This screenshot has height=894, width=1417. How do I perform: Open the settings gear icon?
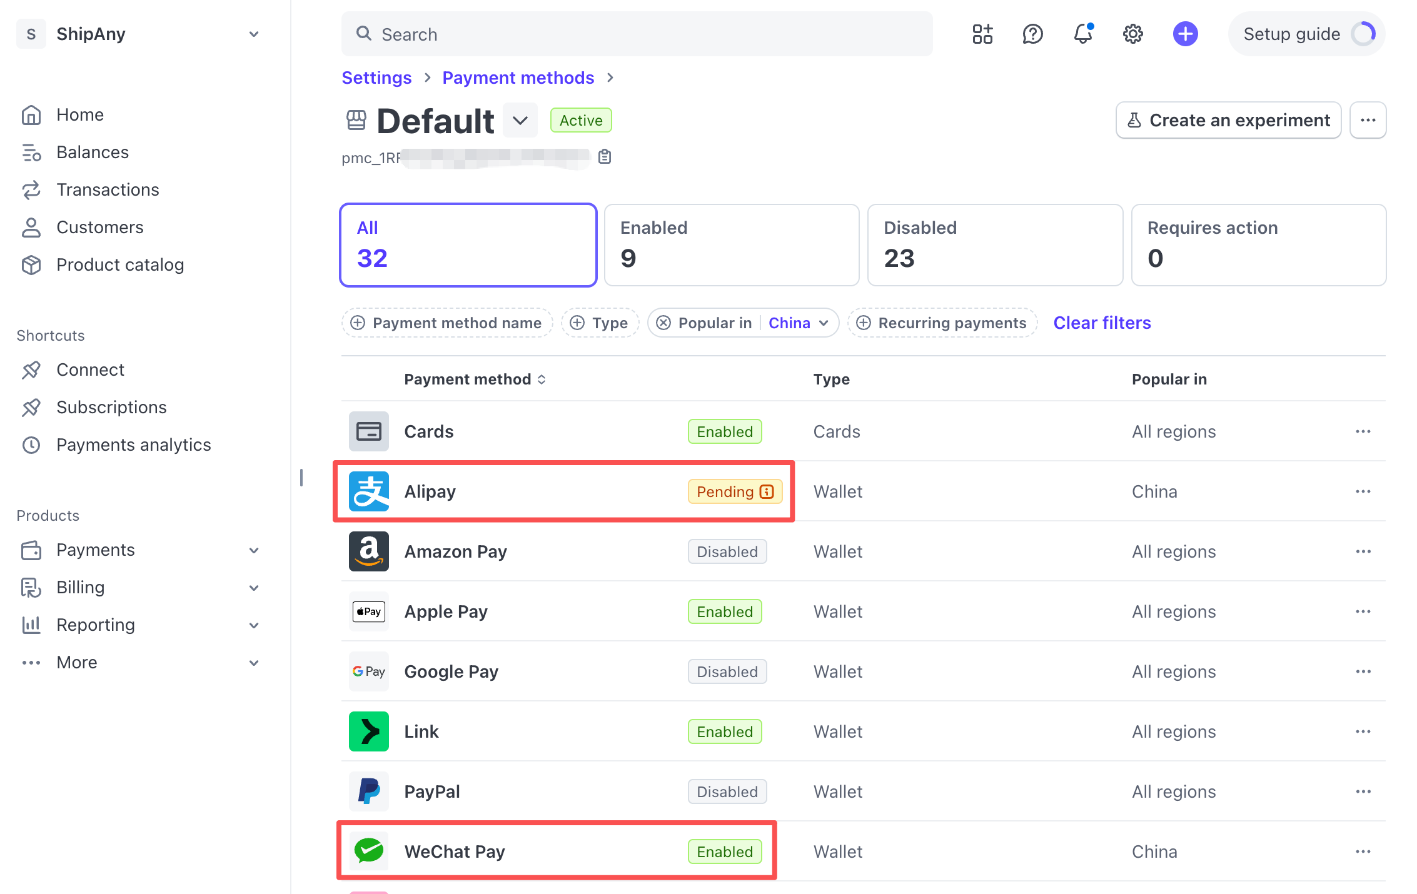coord(1132,34)
